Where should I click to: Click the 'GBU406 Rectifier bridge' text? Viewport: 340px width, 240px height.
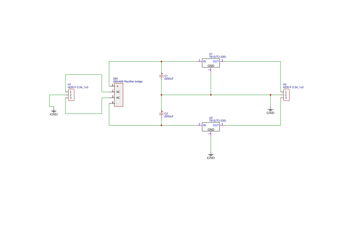128,81
